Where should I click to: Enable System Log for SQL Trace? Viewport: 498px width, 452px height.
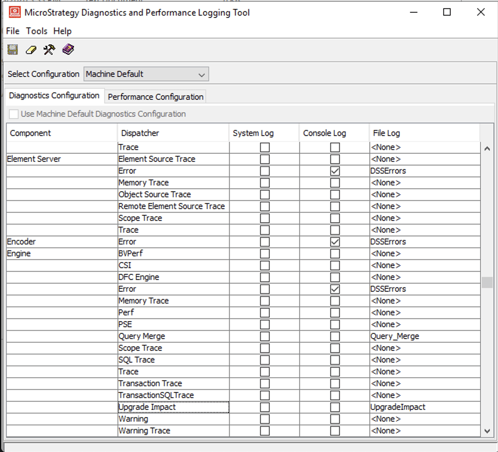pyautogui.click(x=265, y=360)
